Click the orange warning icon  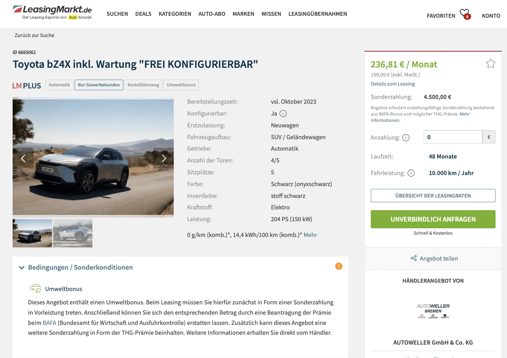click(x=339, y=266)
